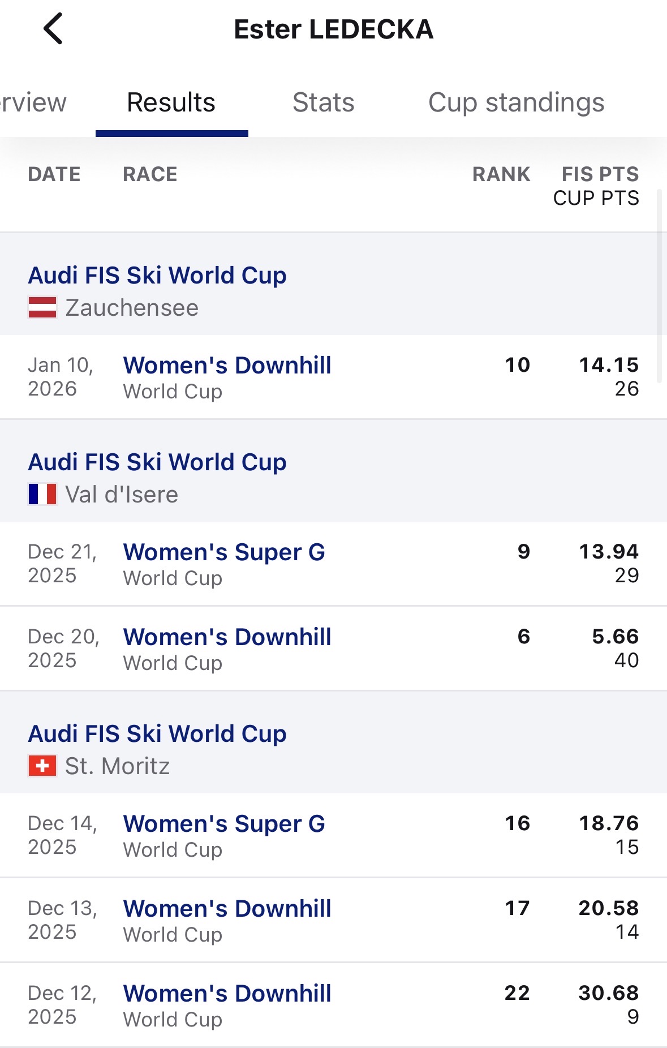Go to the partially visible Overview tab

click(x=33, y=103)
